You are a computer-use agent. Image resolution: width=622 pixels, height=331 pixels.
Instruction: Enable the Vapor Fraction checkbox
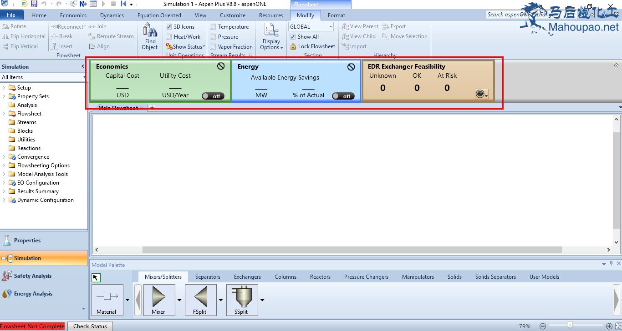pyautogui.click(x=213, y=47)
